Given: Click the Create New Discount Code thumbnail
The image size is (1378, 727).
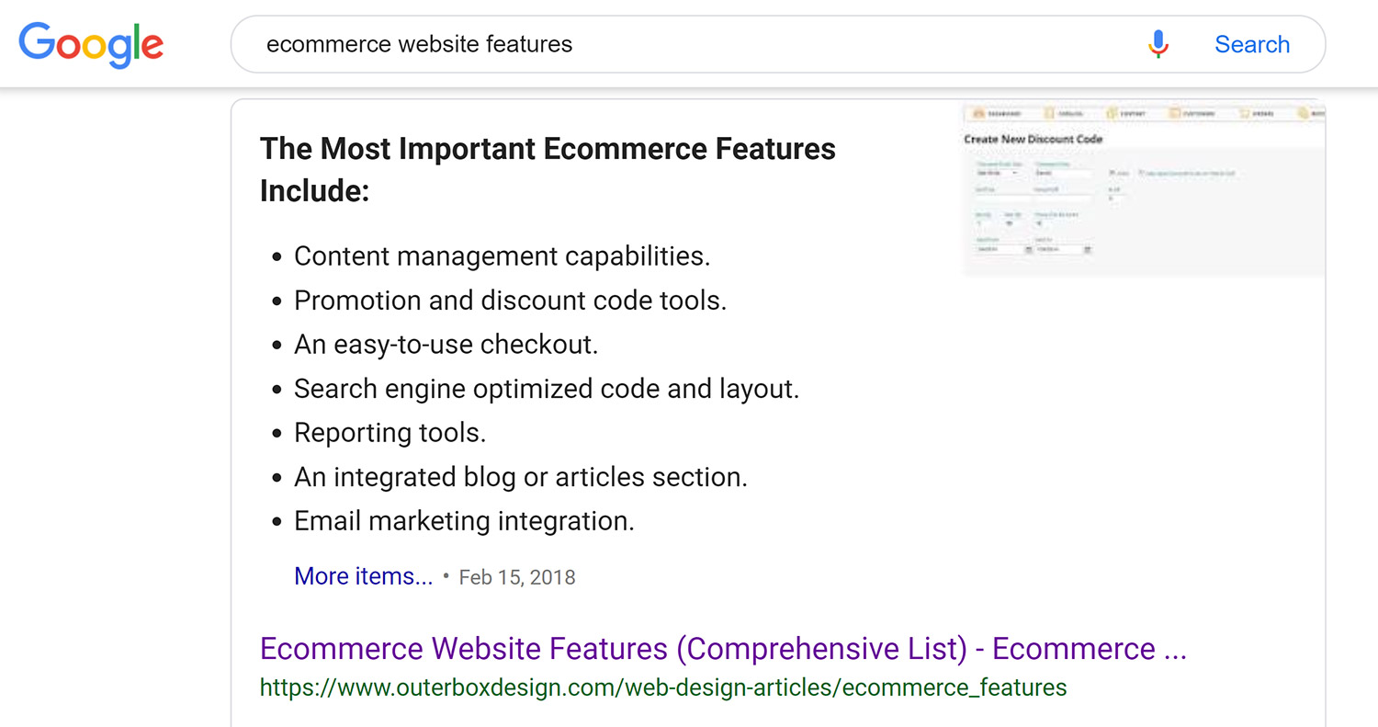Looking at the screenshot, I should point(1143,188).
